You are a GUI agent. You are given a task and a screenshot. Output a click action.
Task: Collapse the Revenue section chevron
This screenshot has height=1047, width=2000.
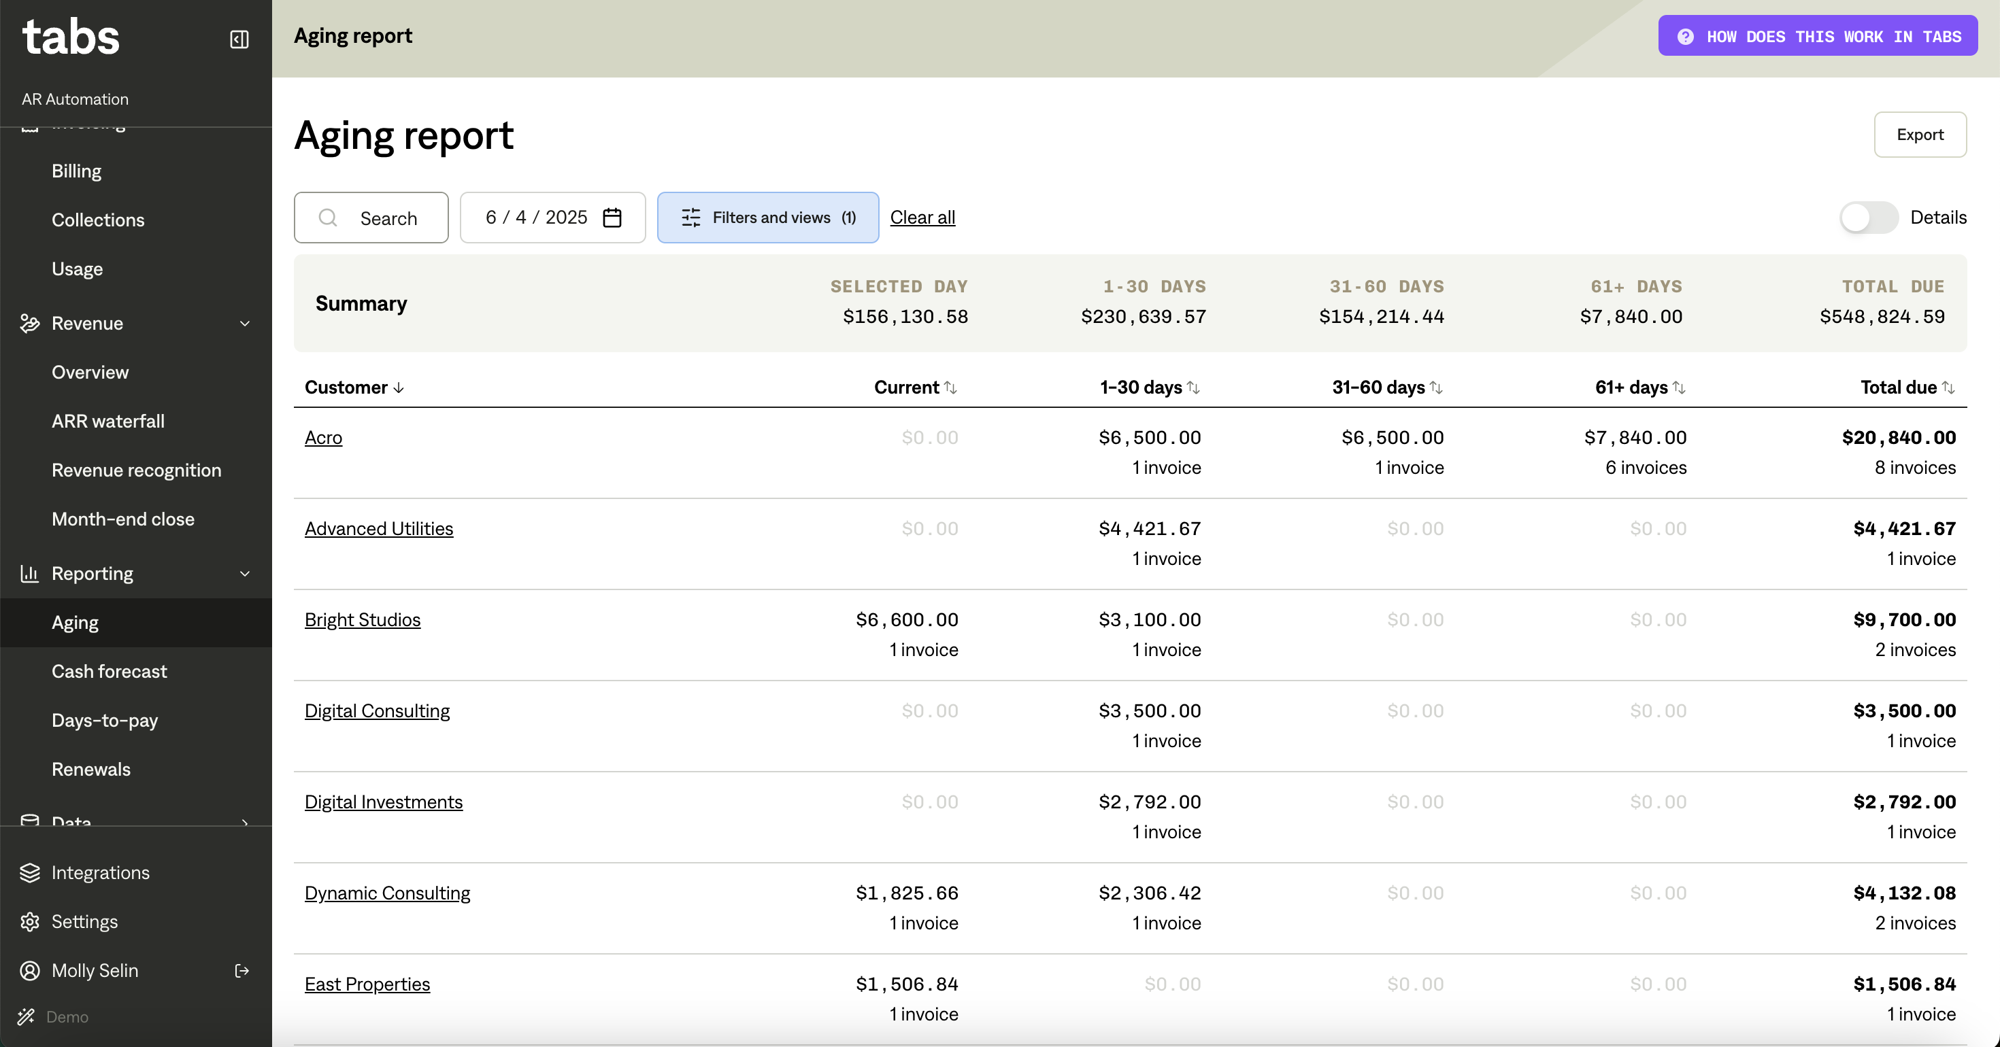(x=245, y=324)
